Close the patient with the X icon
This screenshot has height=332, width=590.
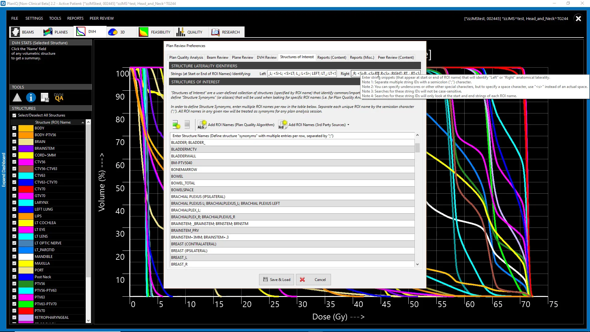click(x=578, y=18)
